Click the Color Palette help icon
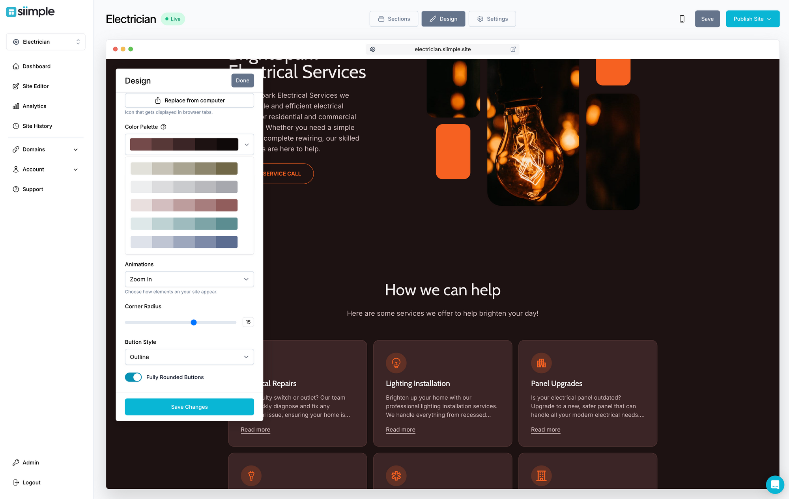789x499 pixels. point(163,127)
